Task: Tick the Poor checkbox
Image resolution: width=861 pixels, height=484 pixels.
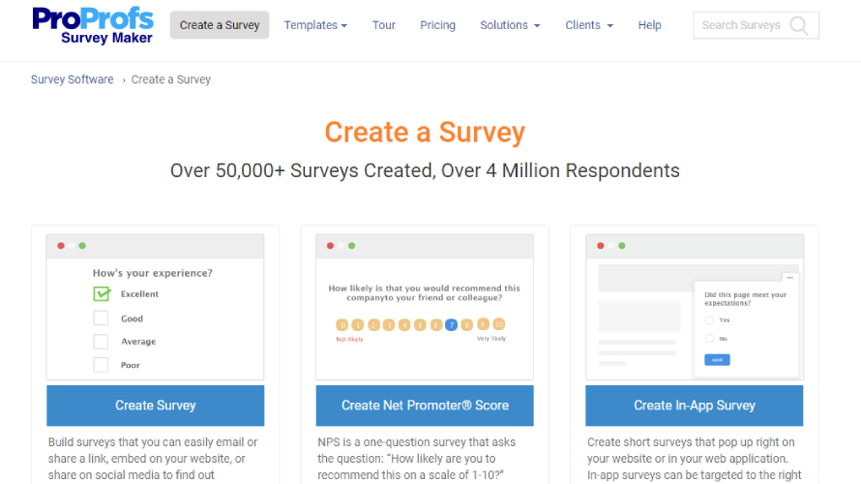Action: click(101, 365)
